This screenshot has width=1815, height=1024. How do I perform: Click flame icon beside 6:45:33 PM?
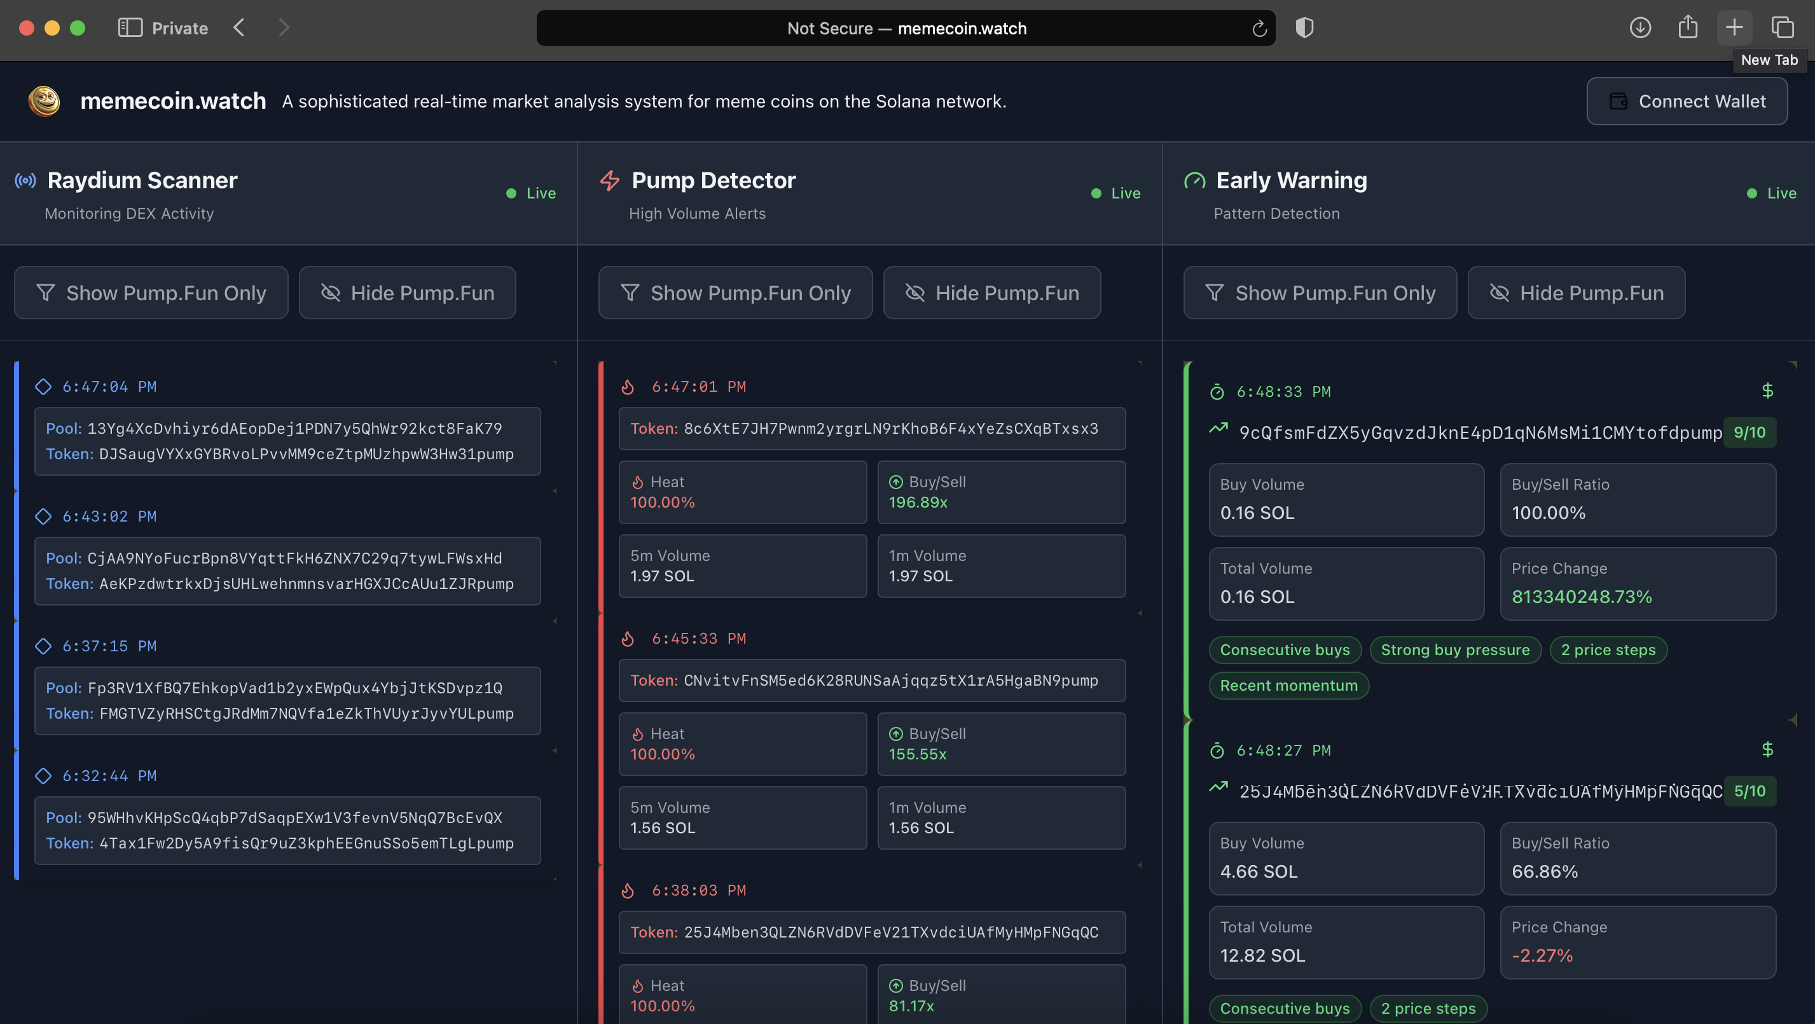tap(628, 638)
